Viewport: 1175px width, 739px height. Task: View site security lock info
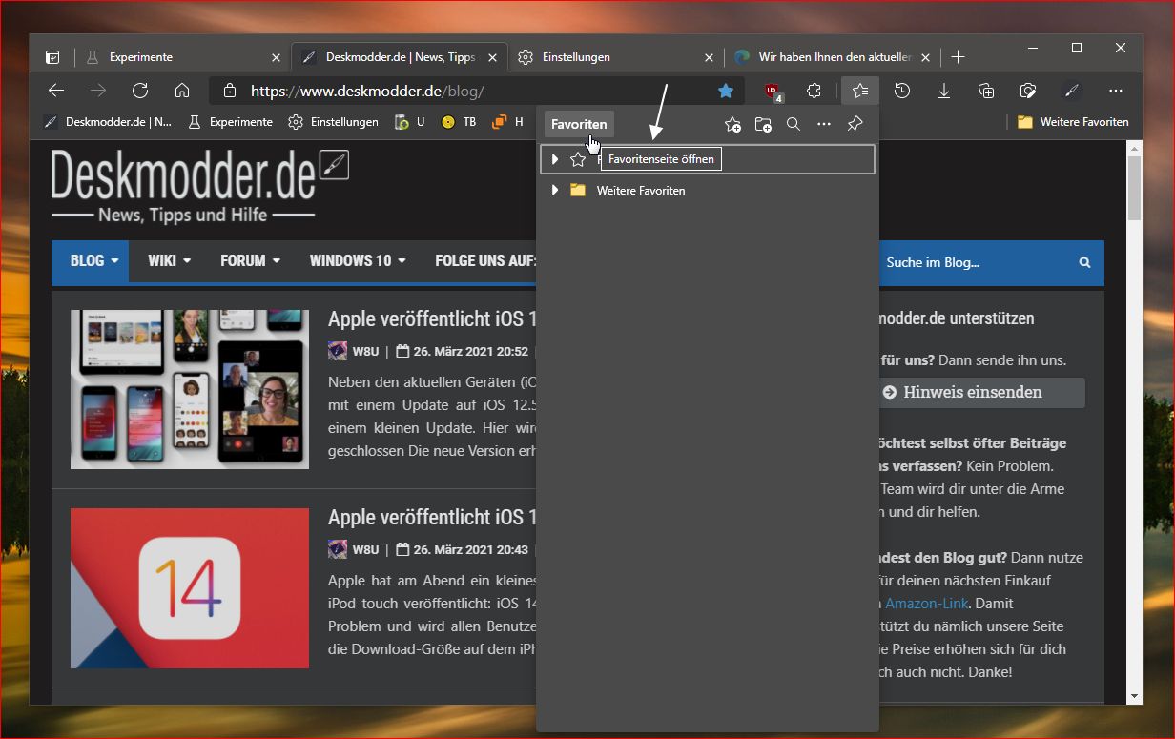tap(229, 91)
